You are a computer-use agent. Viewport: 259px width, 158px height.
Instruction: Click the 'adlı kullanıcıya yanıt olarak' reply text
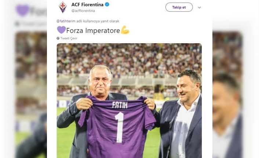(98, 21)
